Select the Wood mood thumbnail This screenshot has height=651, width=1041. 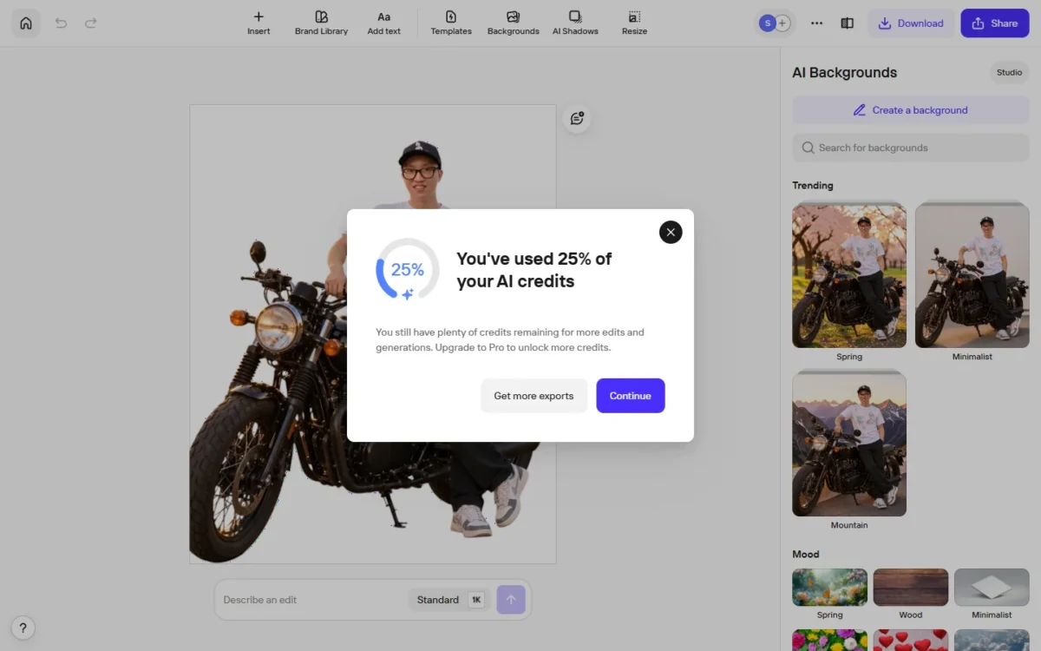(911, 588)
